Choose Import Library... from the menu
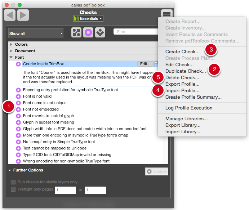Viewport: 249px width, 210px height. point(183,132)
